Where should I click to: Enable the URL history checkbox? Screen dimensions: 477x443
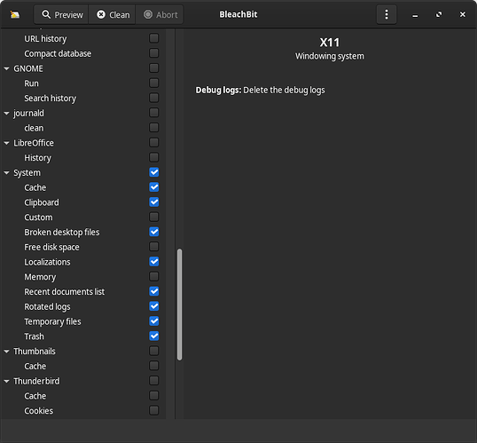[x=154, y=38]
